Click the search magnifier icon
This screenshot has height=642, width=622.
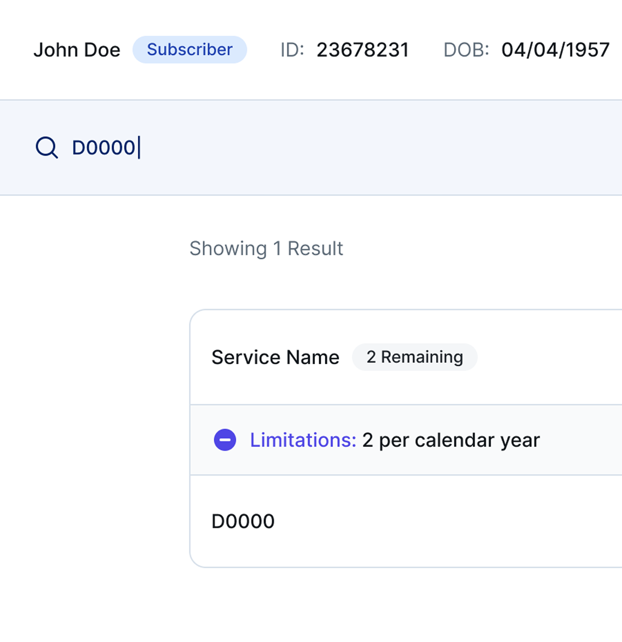point(46,148)
